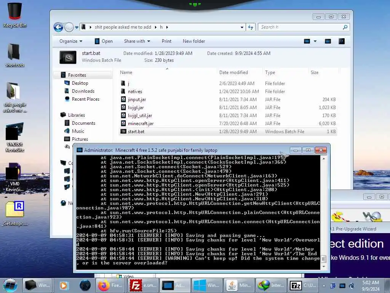This screenshot has width=390, height=293.
Task: Select the start.bat file row
Action: (x=228, y=131)
